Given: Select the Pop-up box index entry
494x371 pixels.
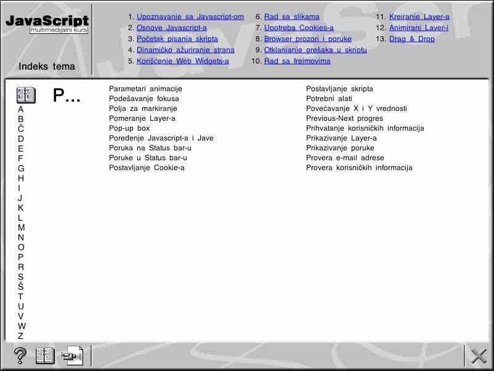Looking at the screenshot, I should coord(129,128).
